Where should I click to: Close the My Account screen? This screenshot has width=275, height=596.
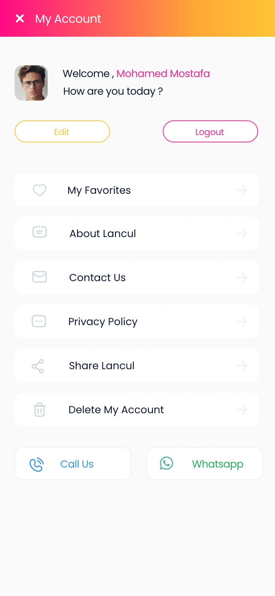(20, 18)
